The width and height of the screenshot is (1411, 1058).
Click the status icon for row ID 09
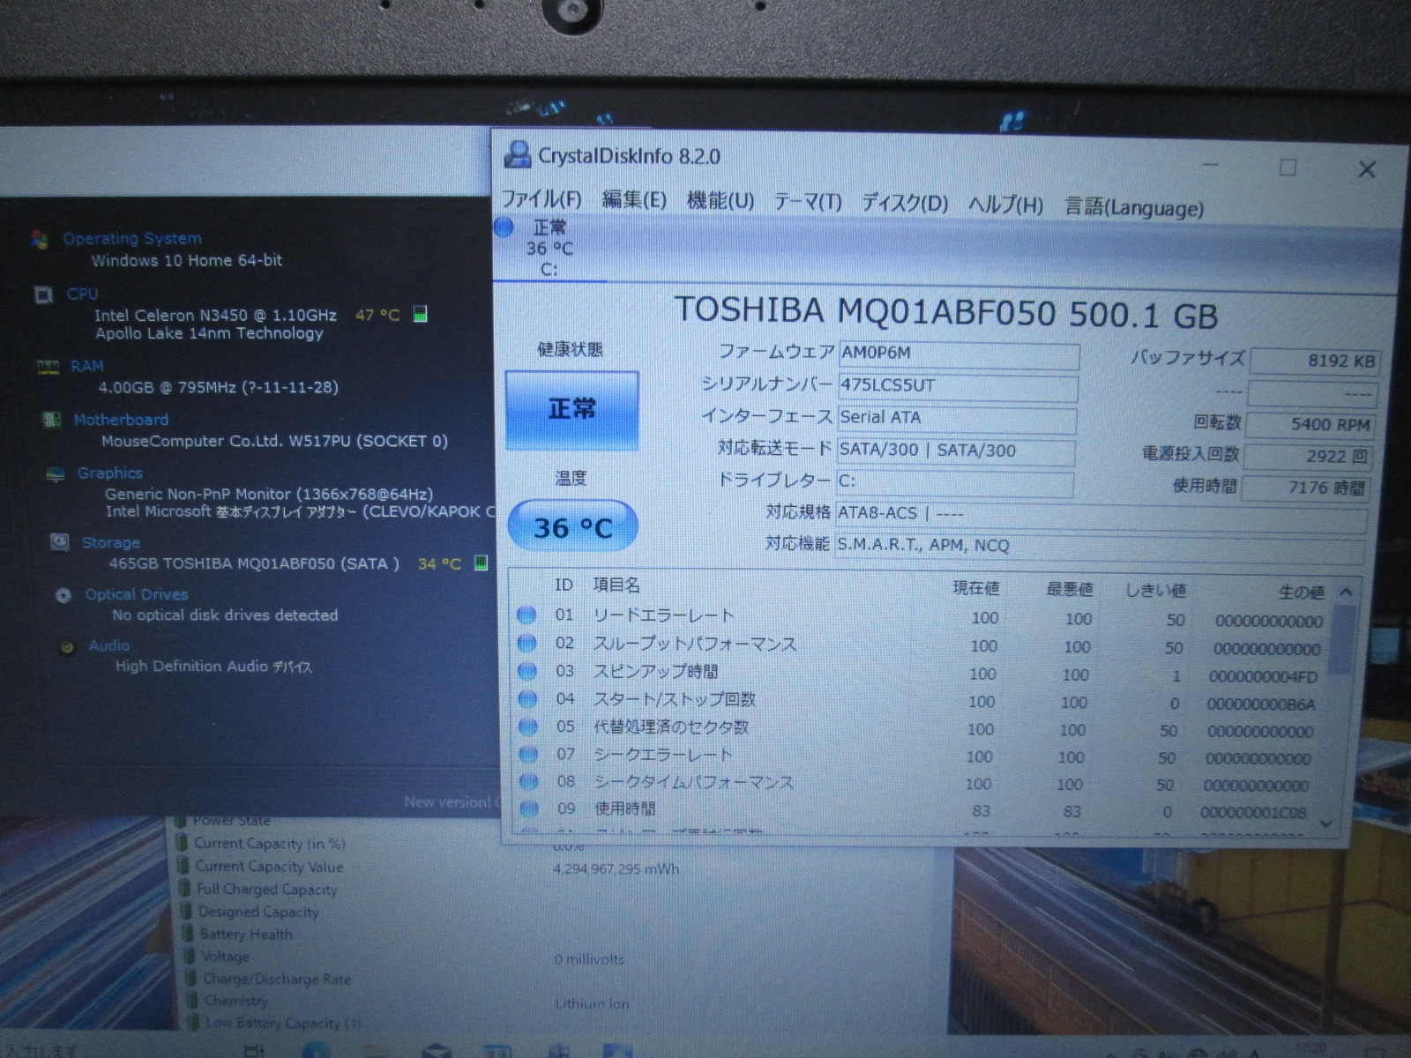[x=528, y=808]
